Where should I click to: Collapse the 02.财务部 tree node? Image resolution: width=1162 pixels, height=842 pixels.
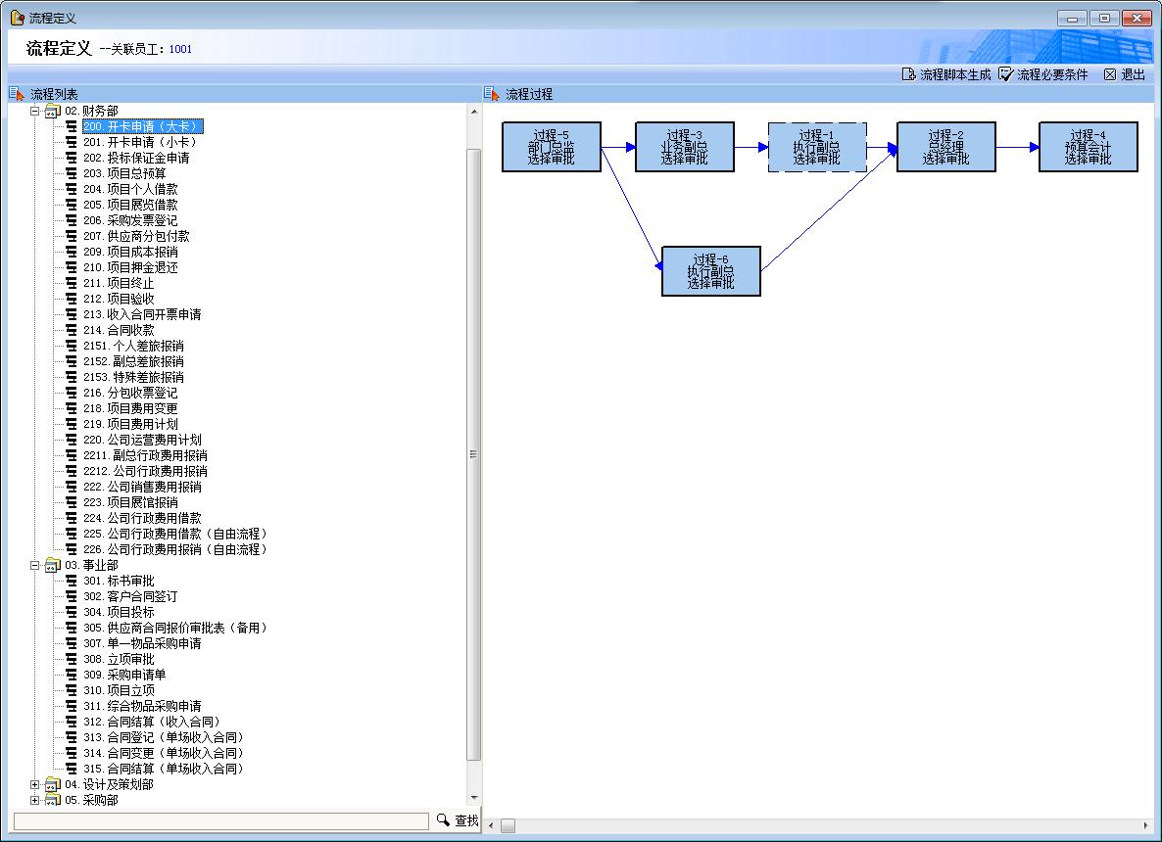(35, 112)
